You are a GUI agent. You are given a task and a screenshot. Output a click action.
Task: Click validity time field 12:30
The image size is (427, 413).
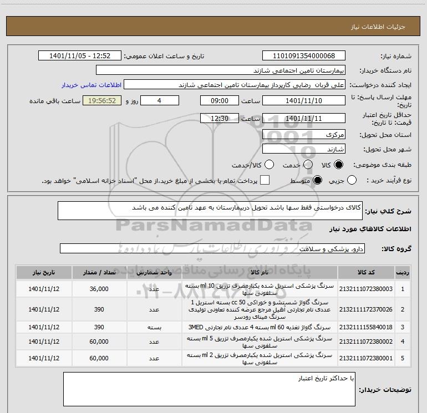tap(220, 118)
